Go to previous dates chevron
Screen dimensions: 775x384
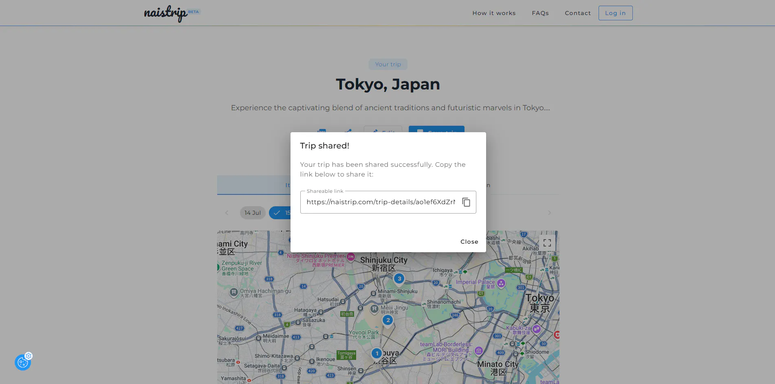pos(227,213)
